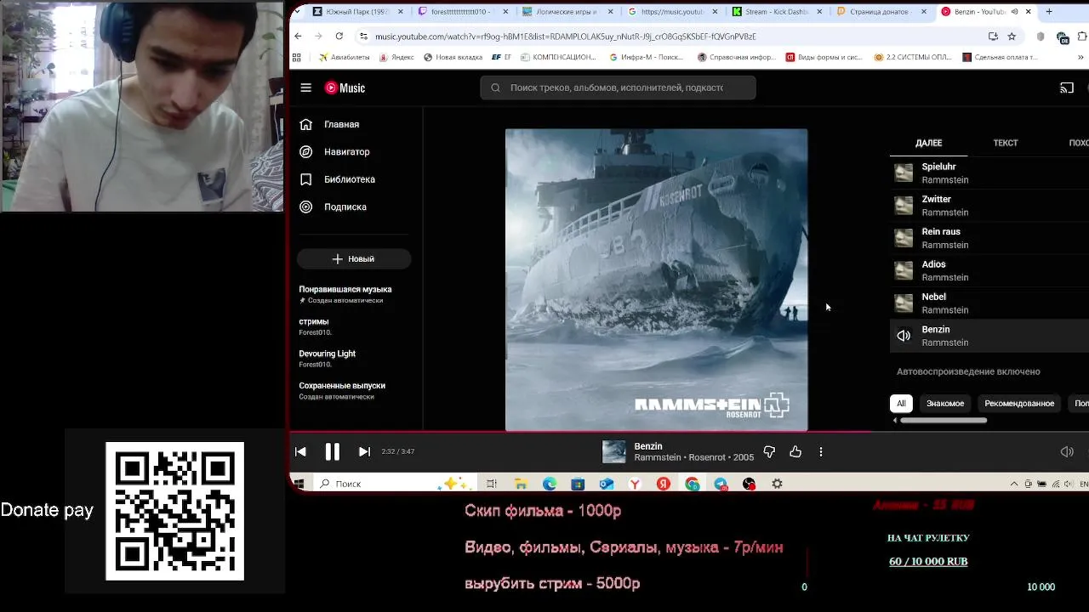Open the Новая вкладка bookmark
Image resolution: width=1089 pixels, height=612 pixels.
452,58
